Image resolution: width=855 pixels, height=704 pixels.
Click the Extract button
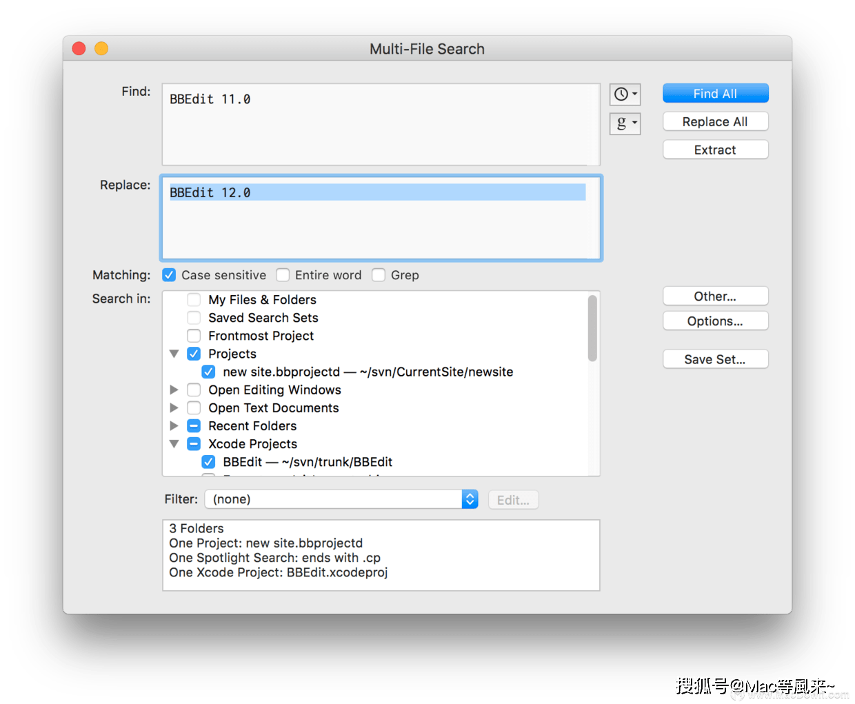point(715,150)
